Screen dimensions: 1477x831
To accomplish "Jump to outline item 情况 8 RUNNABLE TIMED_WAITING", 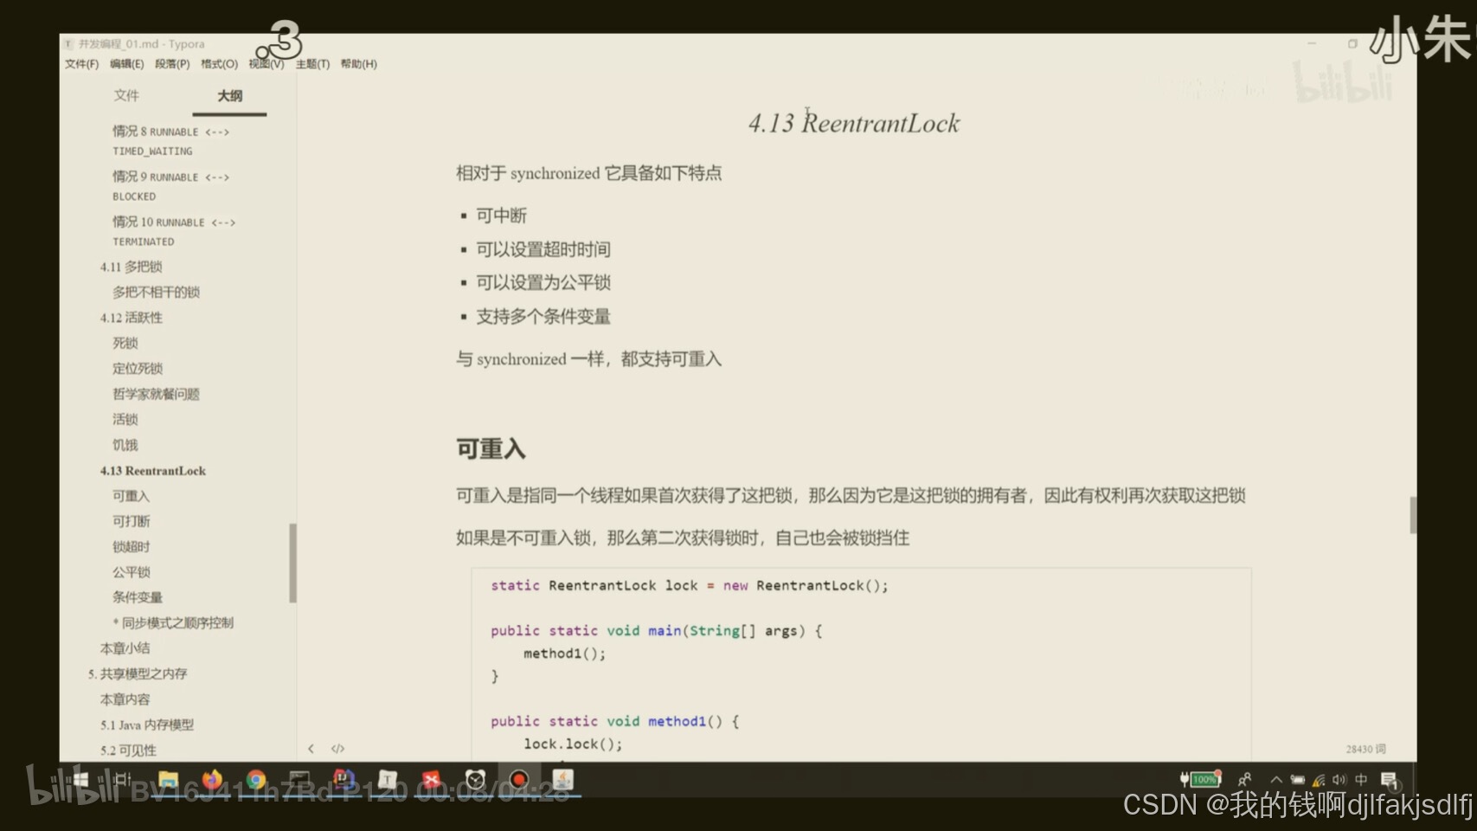I will [x=171, y=141].
